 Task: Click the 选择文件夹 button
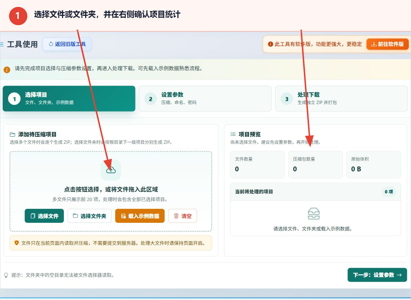[x=90, y=216]
